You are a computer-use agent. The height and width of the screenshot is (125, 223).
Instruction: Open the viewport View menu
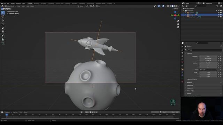tap(18, 6)
